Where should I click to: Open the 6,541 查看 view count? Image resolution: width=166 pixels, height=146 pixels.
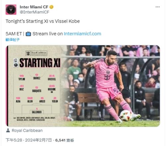click(x=64, y=140)
